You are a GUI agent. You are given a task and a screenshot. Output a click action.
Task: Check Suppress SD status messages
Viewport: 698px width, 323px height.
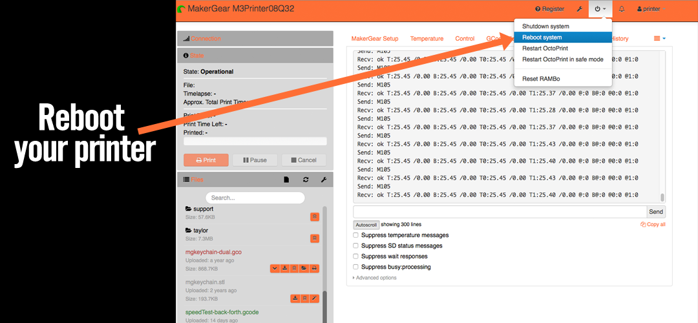coord(355,246)
